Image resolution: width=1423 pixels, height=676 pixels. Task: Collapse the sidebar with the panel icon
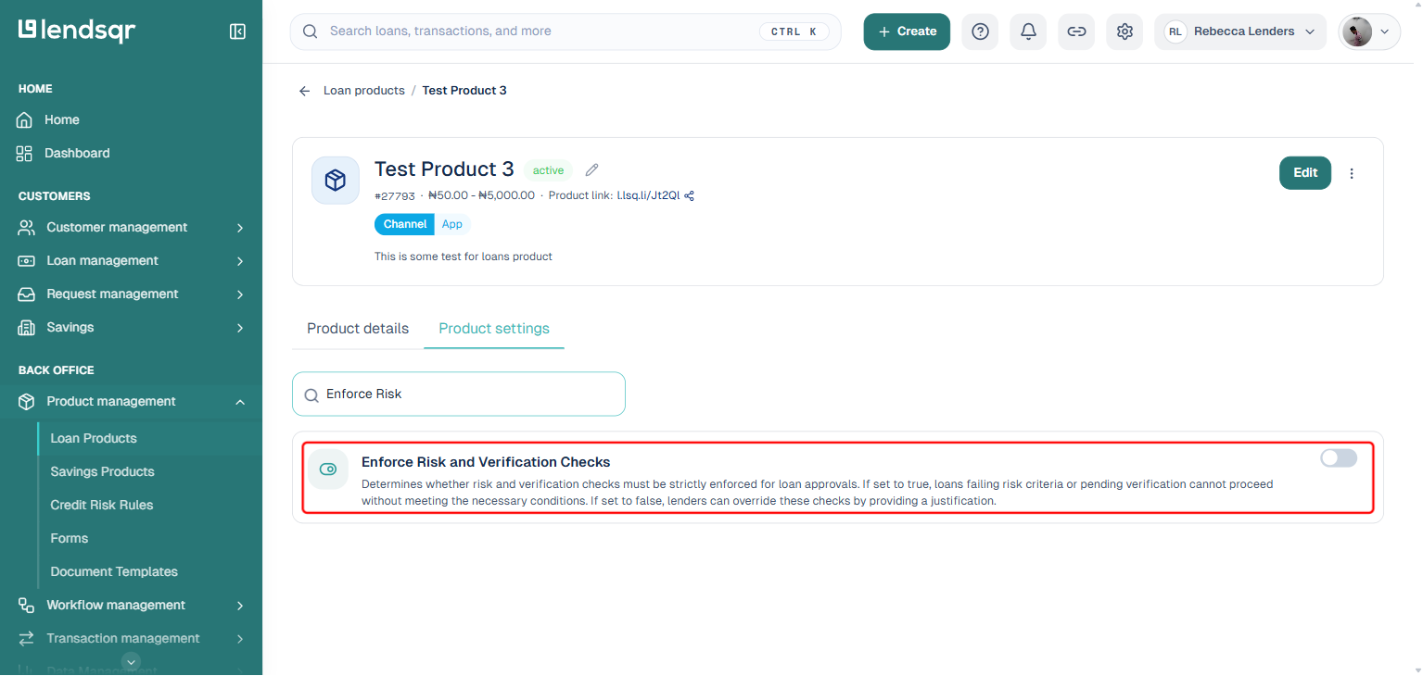point(237,31)
